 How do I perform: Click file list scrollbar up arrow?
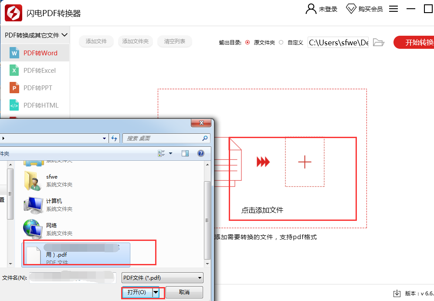pos(207,165)
